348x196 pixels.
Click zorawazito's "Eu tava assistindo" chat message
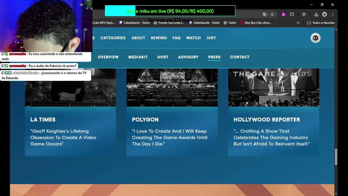coord(45,56)
